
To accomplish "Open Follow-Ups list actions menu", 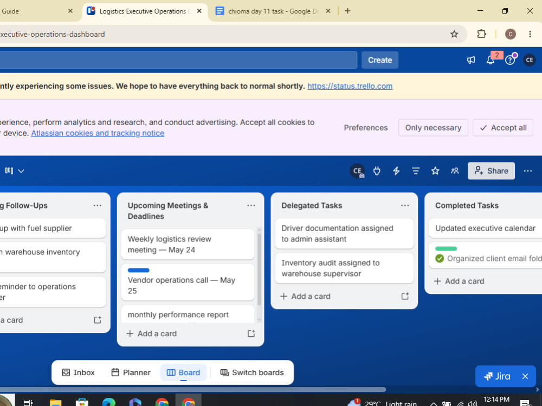I will 98,205.
